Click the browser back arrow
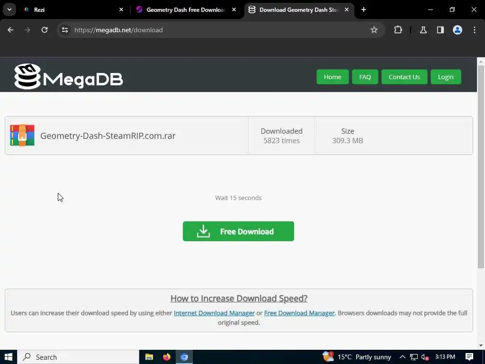 point(10,30)
